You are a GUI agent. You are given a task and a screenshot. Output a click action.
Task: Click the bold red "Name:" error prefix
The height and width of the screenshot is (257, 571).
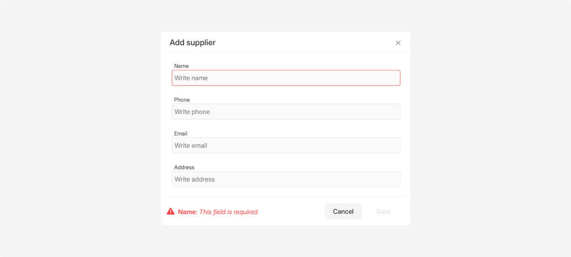187,212
